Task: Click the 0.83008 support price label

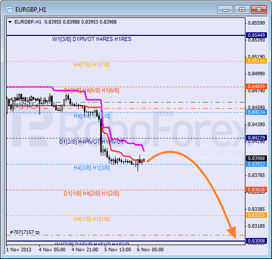Action: [256, 241]
